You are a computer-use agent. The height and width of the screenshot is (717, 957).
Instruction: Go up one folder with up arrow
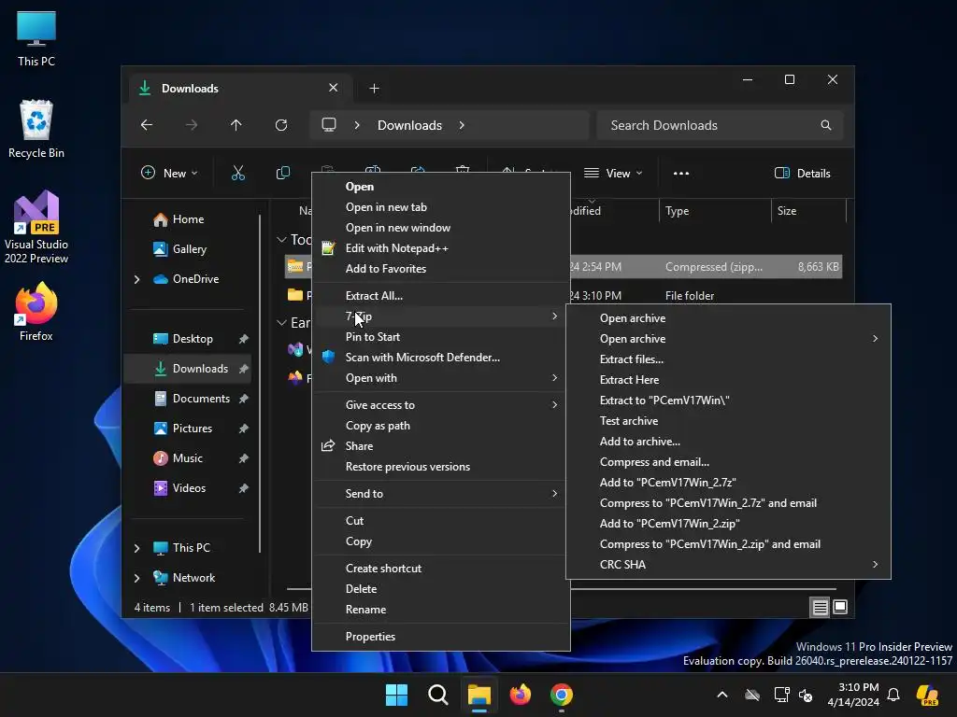pyautogui.click(x=236, y=125)
